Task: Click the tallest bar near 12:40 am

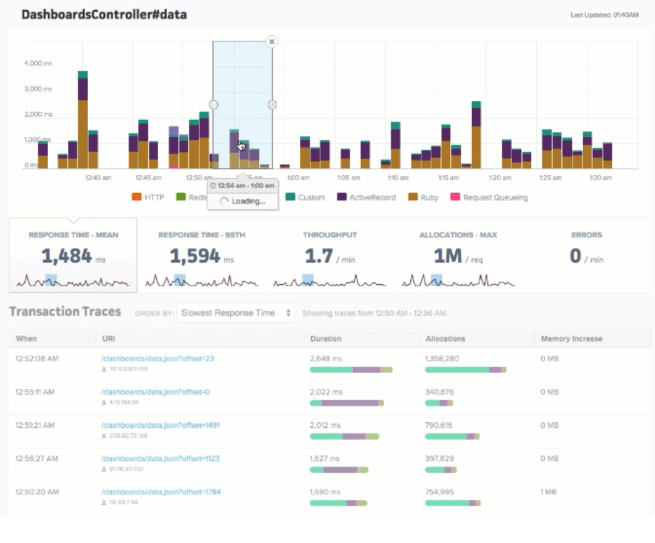Action: point(83,120)
